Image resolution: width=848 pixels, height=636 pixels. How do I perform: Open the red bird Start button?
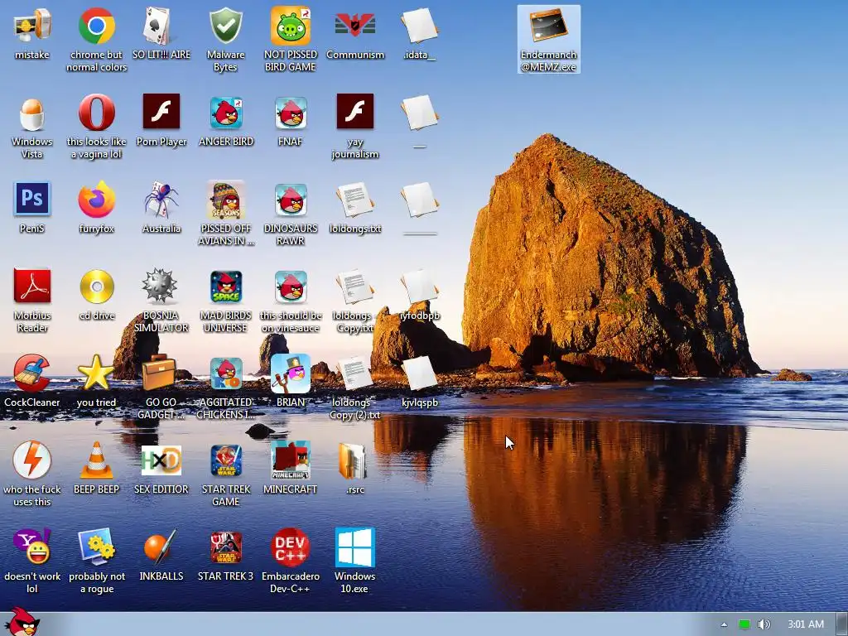(22, 621)
